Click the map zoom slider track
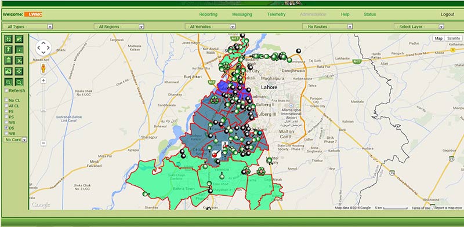The width and height of the screenshot is (464, 227). tap(43, 112)
